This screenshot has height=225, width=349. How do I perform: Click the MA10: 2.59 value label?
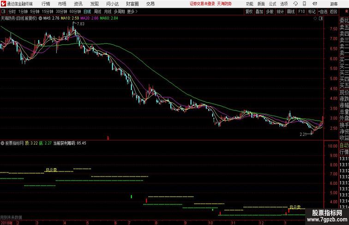[70, 18]
